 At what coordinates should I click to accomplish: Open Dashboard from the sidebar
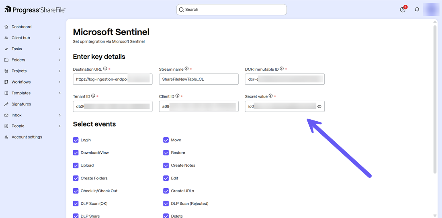[21, 27]
